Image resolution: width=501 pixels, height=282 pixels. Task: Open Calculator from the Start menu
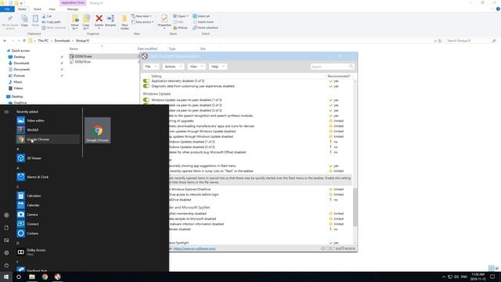point(48,196)
